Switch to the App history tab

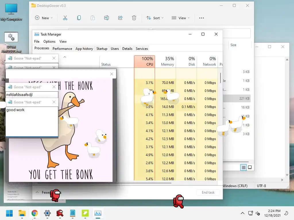pos(84,49)
